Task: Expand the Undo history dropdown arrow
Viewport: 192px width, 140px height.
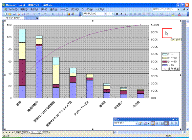Action: tap(42, 14)
